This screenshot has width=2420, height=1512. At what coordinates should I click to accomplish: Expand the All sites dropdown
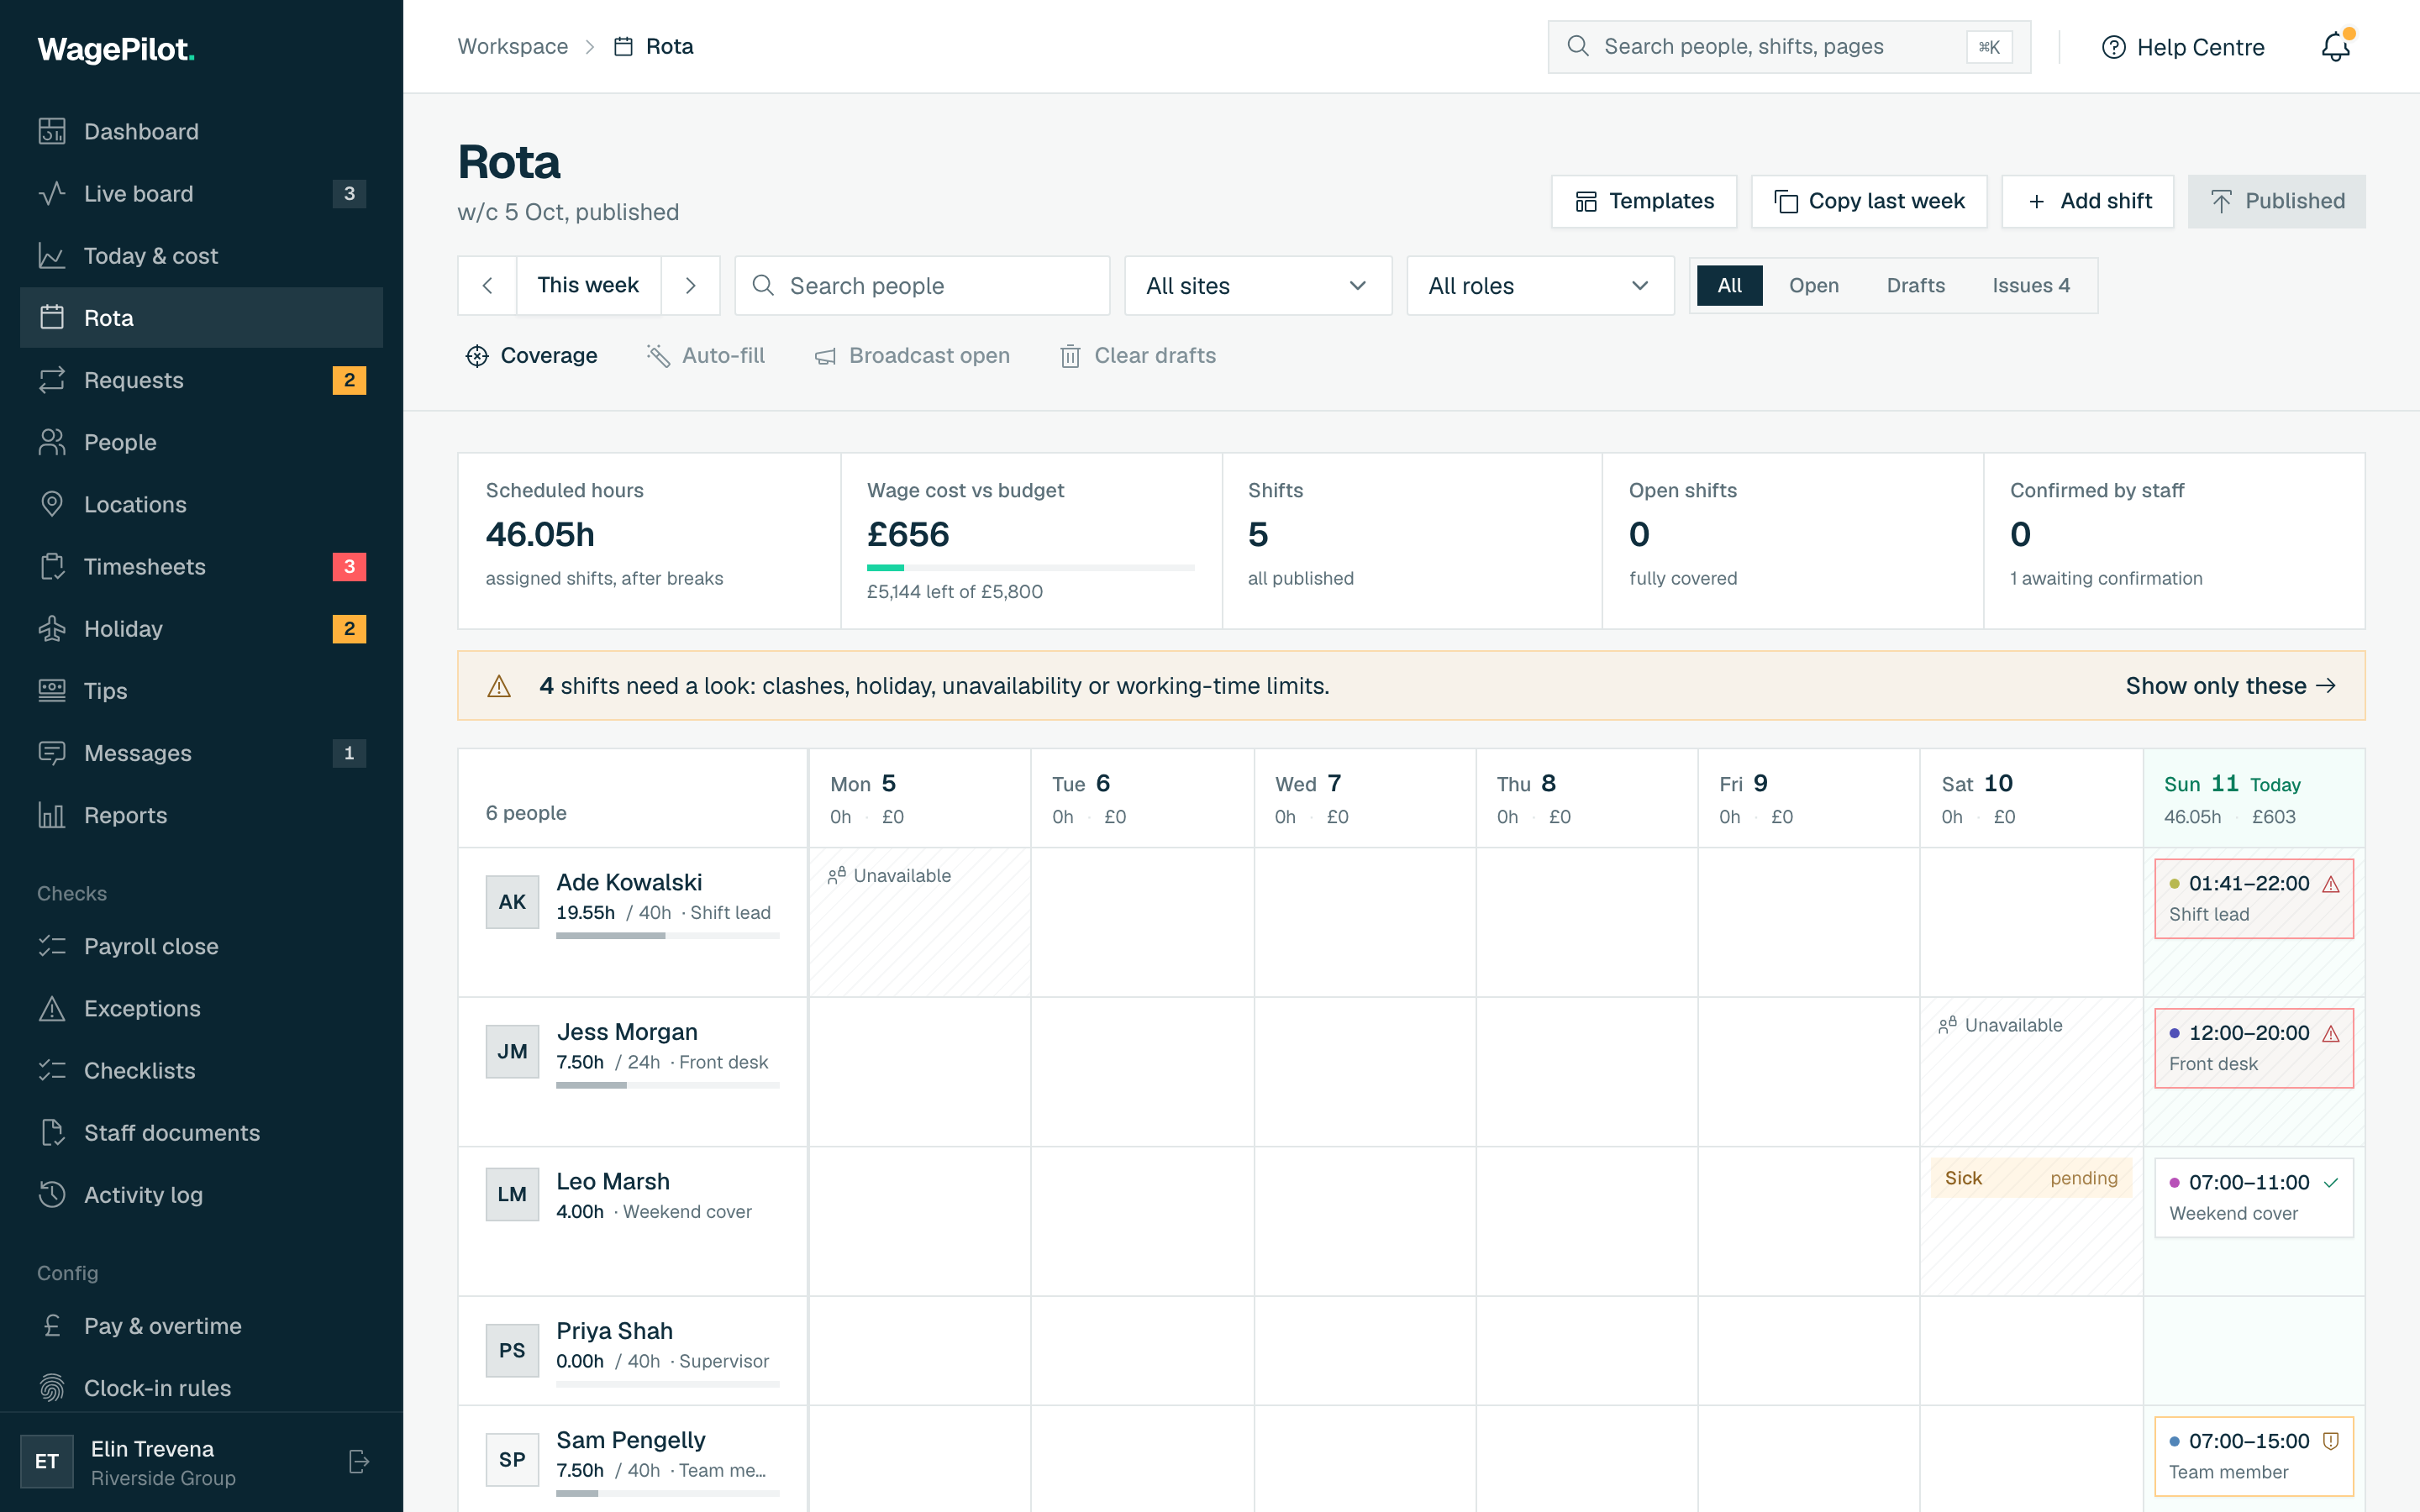[1258, 286]
